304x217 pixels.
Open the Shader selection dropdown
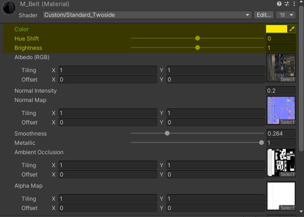(147, 15)
